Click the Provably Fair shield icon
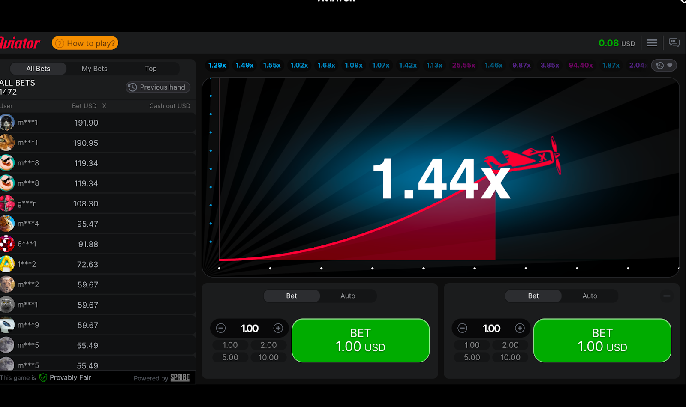Image resolution: width=686 pixels, height=407 pixels. [43, 377]
